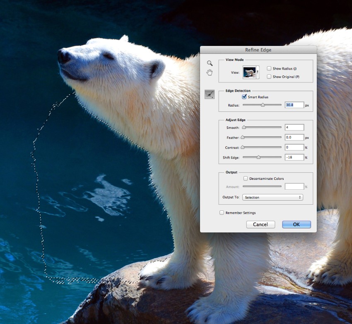Uncheck the Smart Radius checkbox

point(244,97)
